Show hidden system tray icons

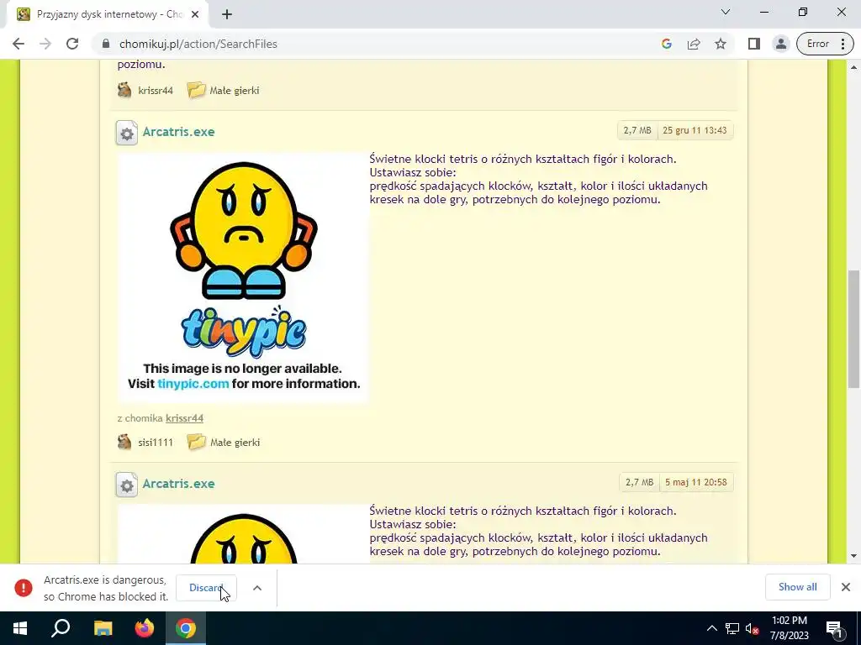tap(711, 628)
